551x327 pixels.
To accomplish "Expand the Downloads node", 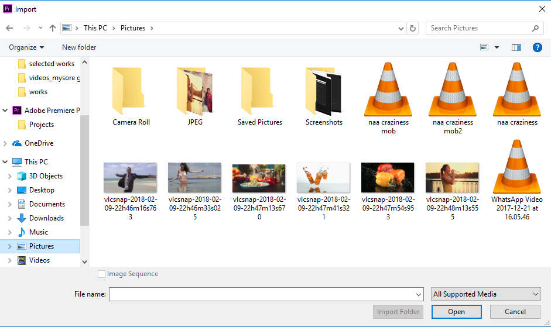I will pyautogui.click(x=9, y=218).
